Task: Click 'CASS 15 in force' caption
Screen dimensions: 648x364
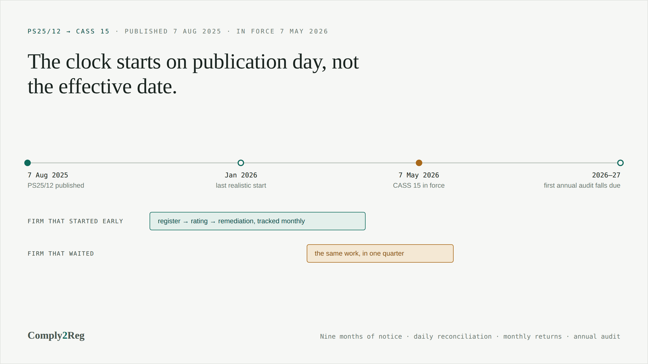Action: 419,186
